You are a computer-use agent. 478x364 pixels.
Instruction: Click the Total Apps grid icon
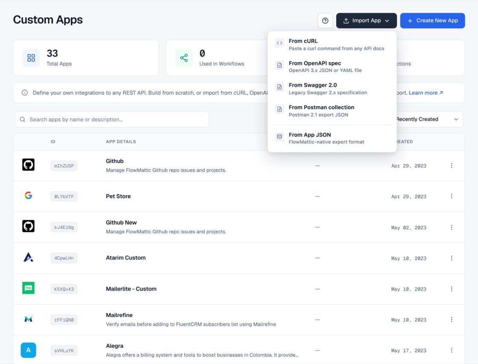point(31,58)
